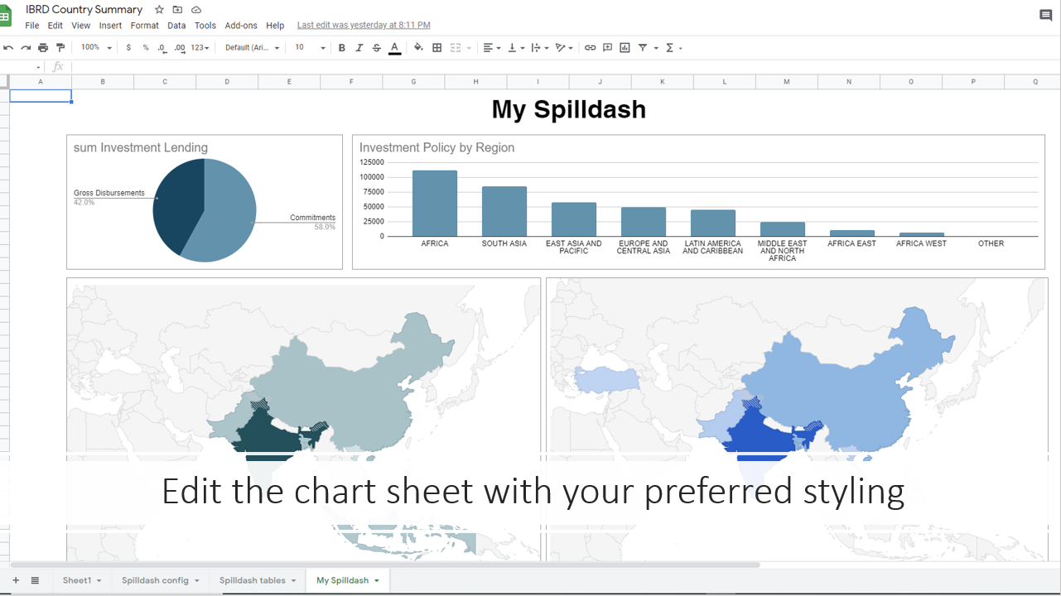
Task: Open the zoom level dropdown
Action: coord(96,48)
